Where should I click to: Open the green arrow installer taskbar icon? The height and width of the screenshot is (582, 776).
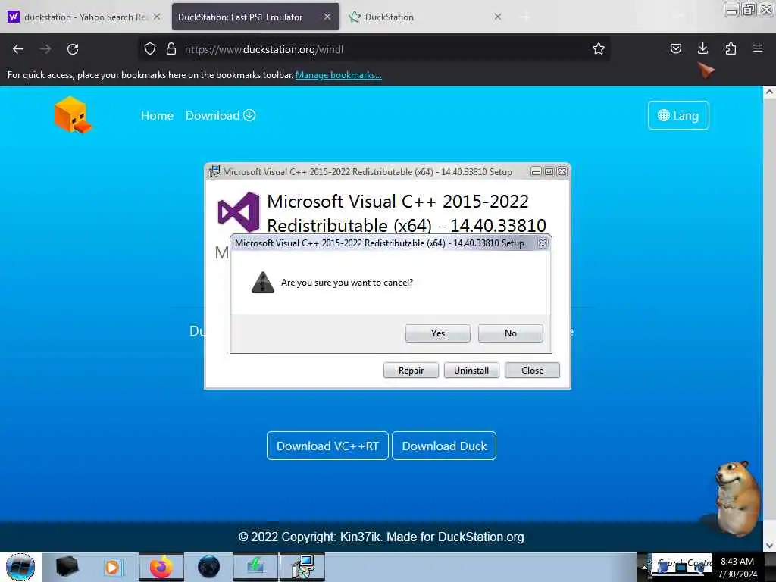click(x=255, y=567)
